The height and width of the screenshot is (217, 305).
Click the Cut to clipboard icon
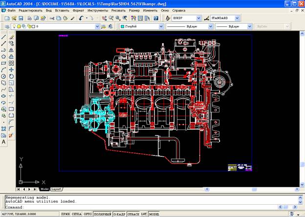pos(52,18)
